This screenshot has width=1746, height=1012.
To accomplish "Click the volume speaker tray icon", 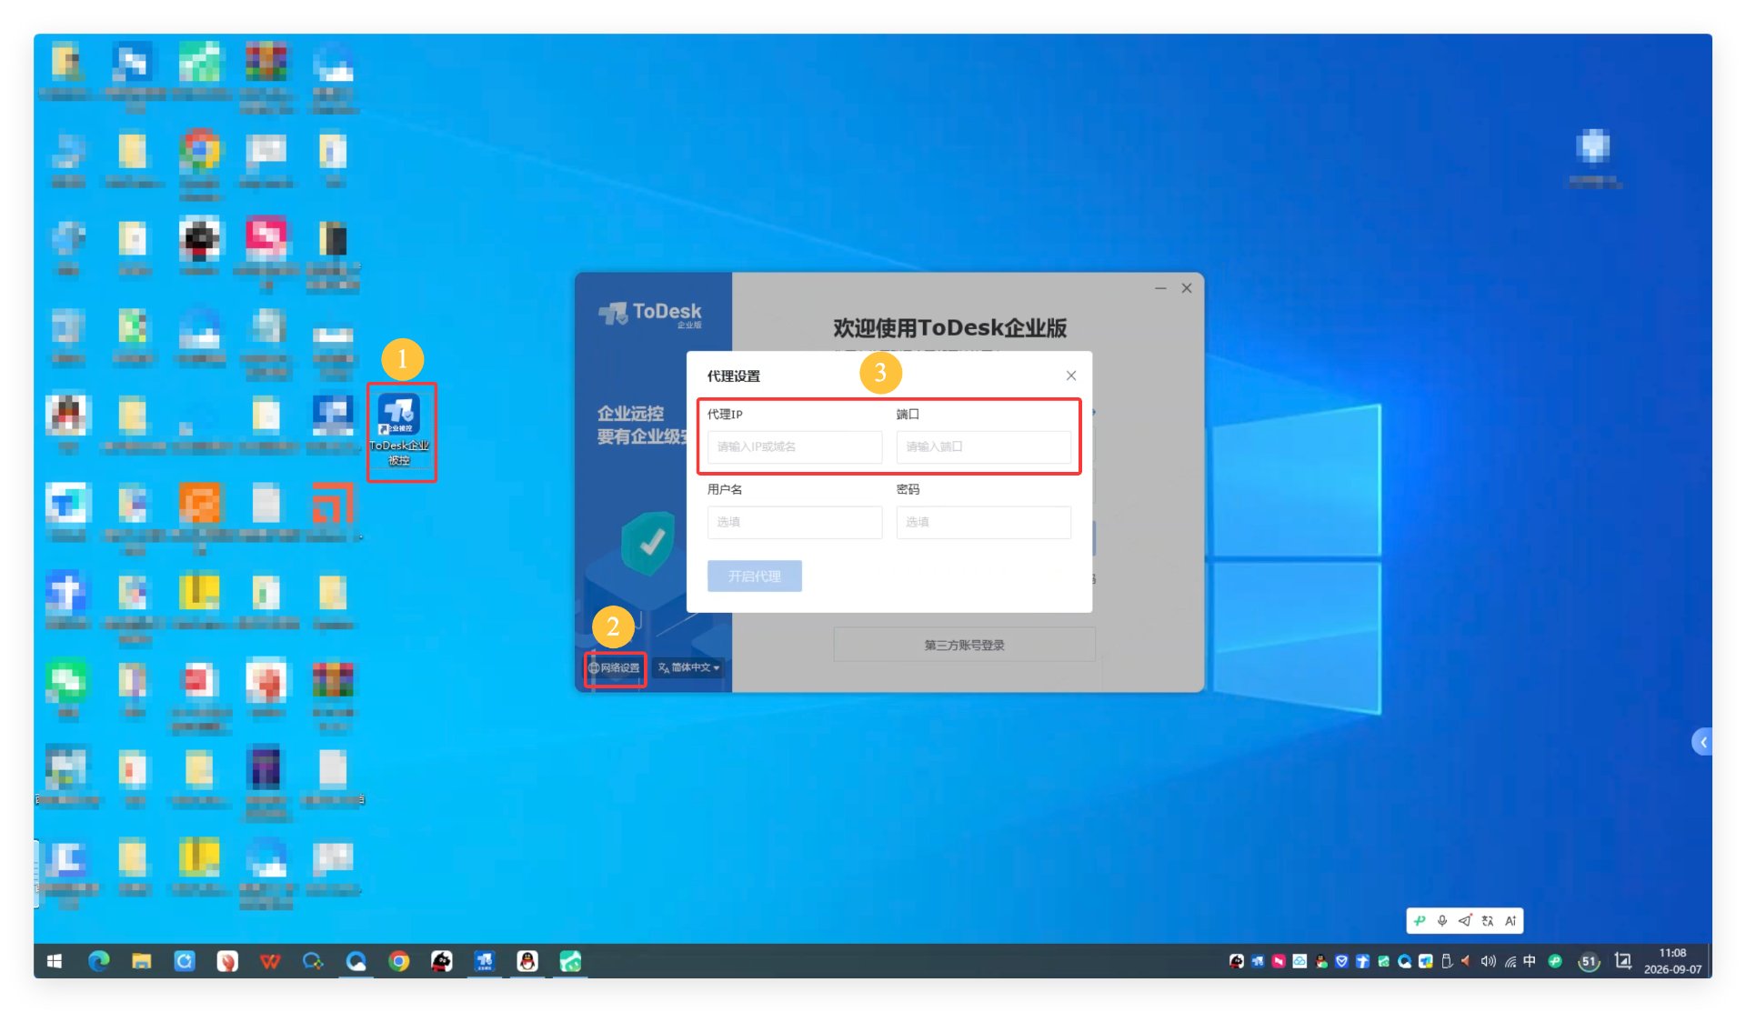I will pos(1488,961).
